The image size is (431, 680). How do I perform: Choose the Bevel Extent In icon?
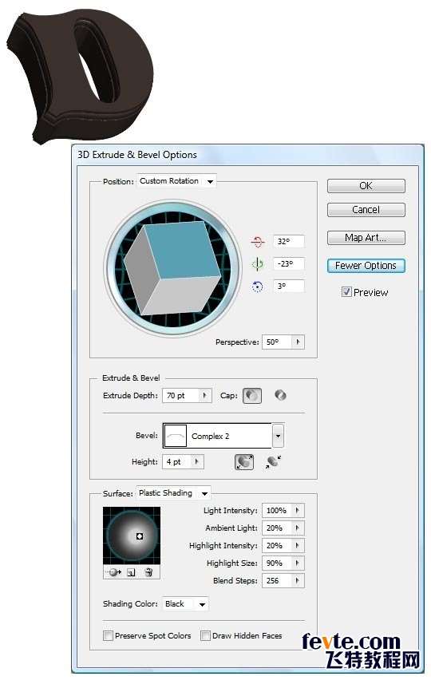(x=273, y=462)
